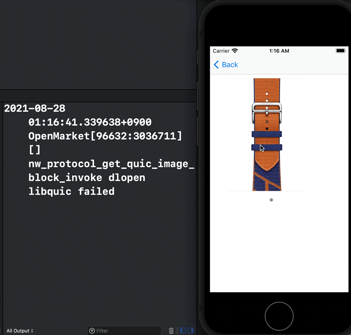Click the simulator home button
Viewport: 351px width, 335px height.
point(279,316)
